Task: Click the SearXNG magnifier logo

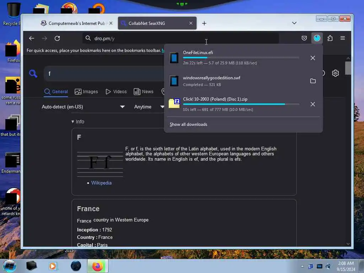Action: (x=33, y=74)
